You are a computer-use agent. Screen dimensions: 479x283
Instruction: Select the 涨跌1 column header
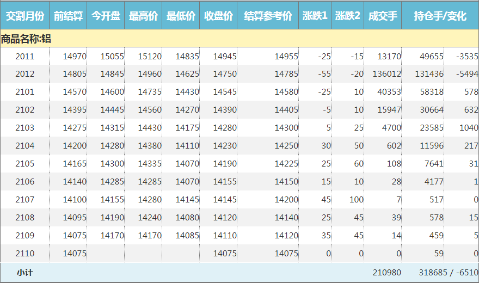tap(315, 16)
